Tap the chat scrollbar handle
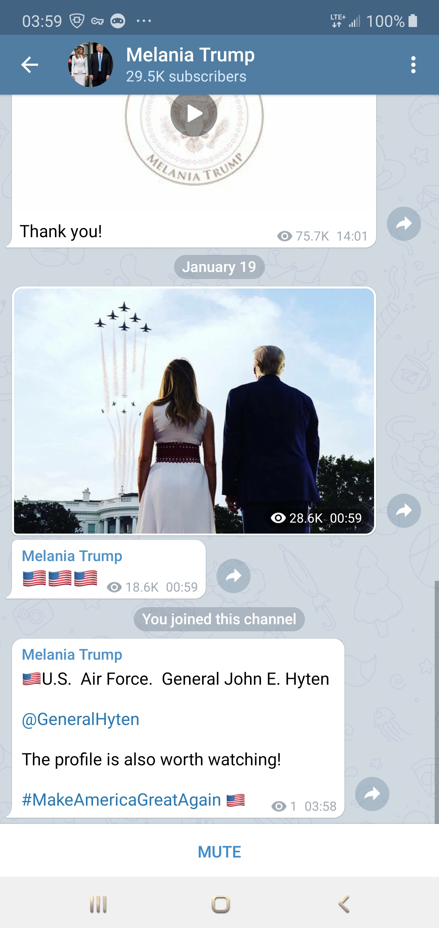The image size is (439, 928). [437, 702]
